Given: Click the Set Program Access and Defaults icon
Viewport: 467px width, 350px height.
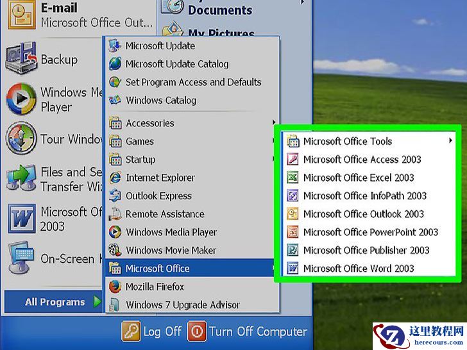Looking at the screenshot, I should (115, 82).
